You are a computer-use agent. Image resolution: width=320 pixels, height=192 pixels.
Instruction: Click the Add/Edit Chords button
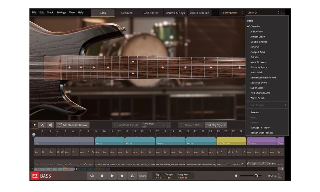pyautogui.click(x=126, y=125)
